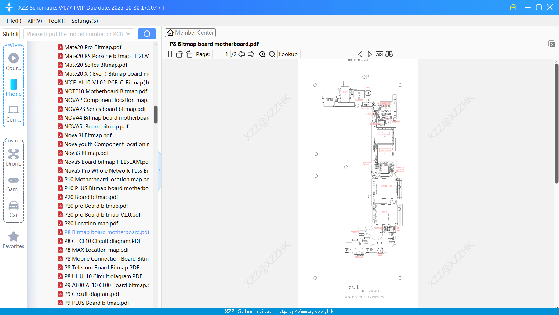Viewport: 559px width, 315px height.
Task: Open P8 MAX Location map.pdf
Action: [x=97, y=250]
